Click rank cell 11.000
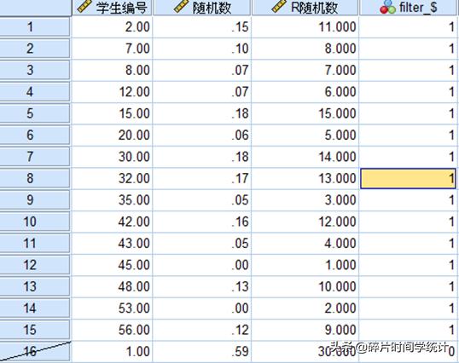Image resolution: width=459 pixels, height=363 pixels. point(305,27)
